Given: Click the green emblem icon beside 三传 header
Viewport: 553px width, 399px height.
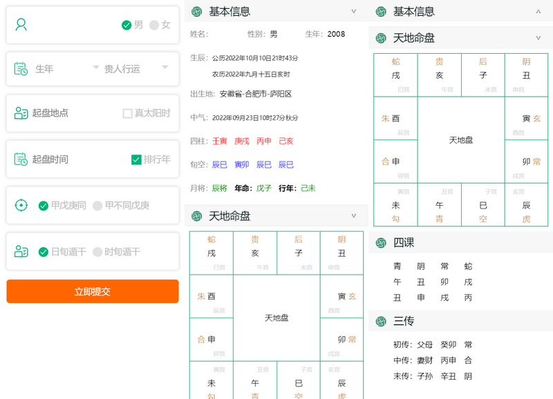Looking at the screenshot, I should coord(382,320).
